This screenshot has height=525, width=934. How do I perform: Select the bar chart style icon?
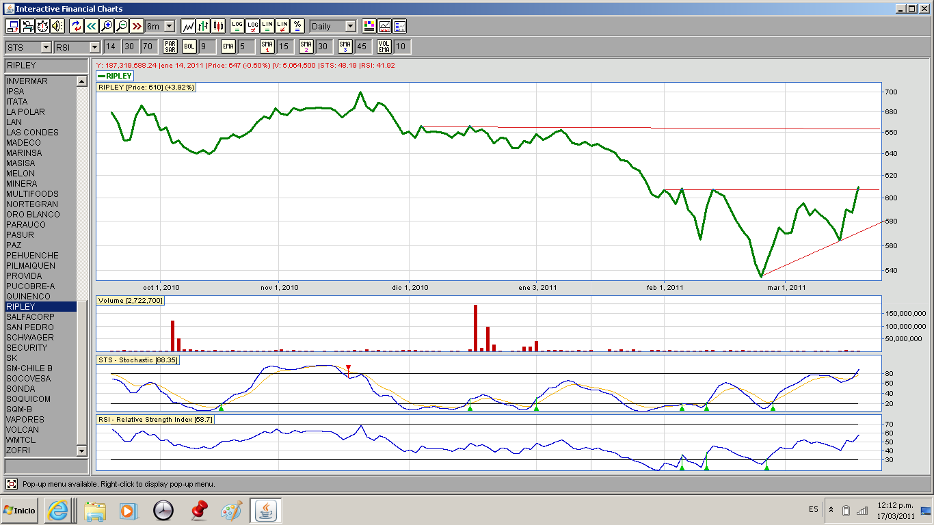(204, 26)
